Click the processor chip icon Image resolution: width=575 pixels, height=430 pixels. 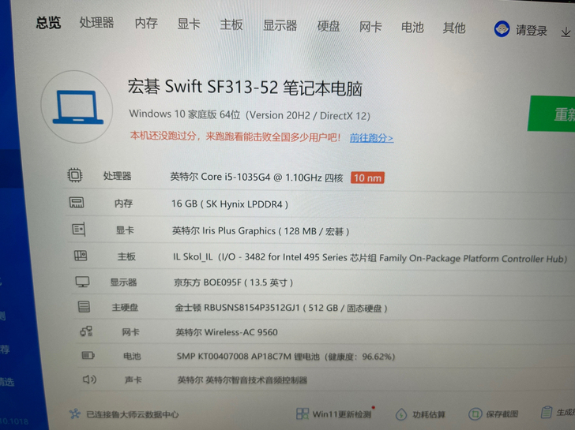tap(75, 175)
